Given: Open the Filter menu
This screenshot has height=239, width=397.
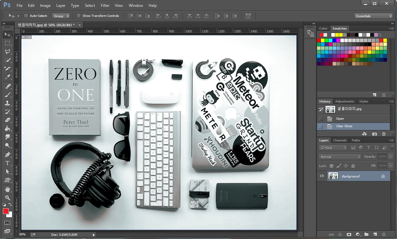Looking at the screenshot, I should [105, 6].
